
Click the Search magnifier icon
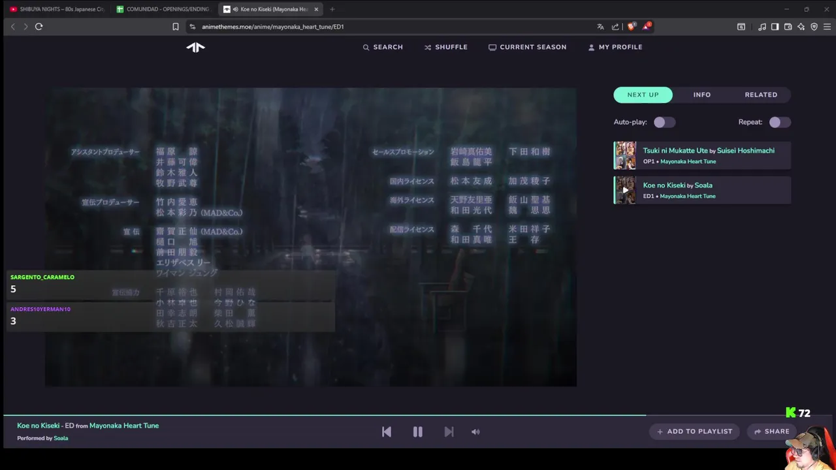366,47
